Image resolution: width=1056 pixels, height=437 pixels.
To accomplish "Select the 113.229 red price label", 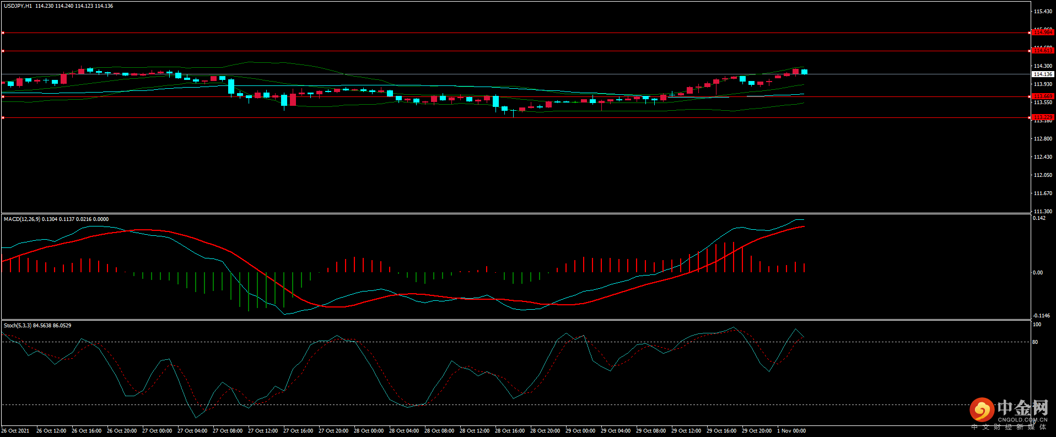I will tap(1042, 117).
